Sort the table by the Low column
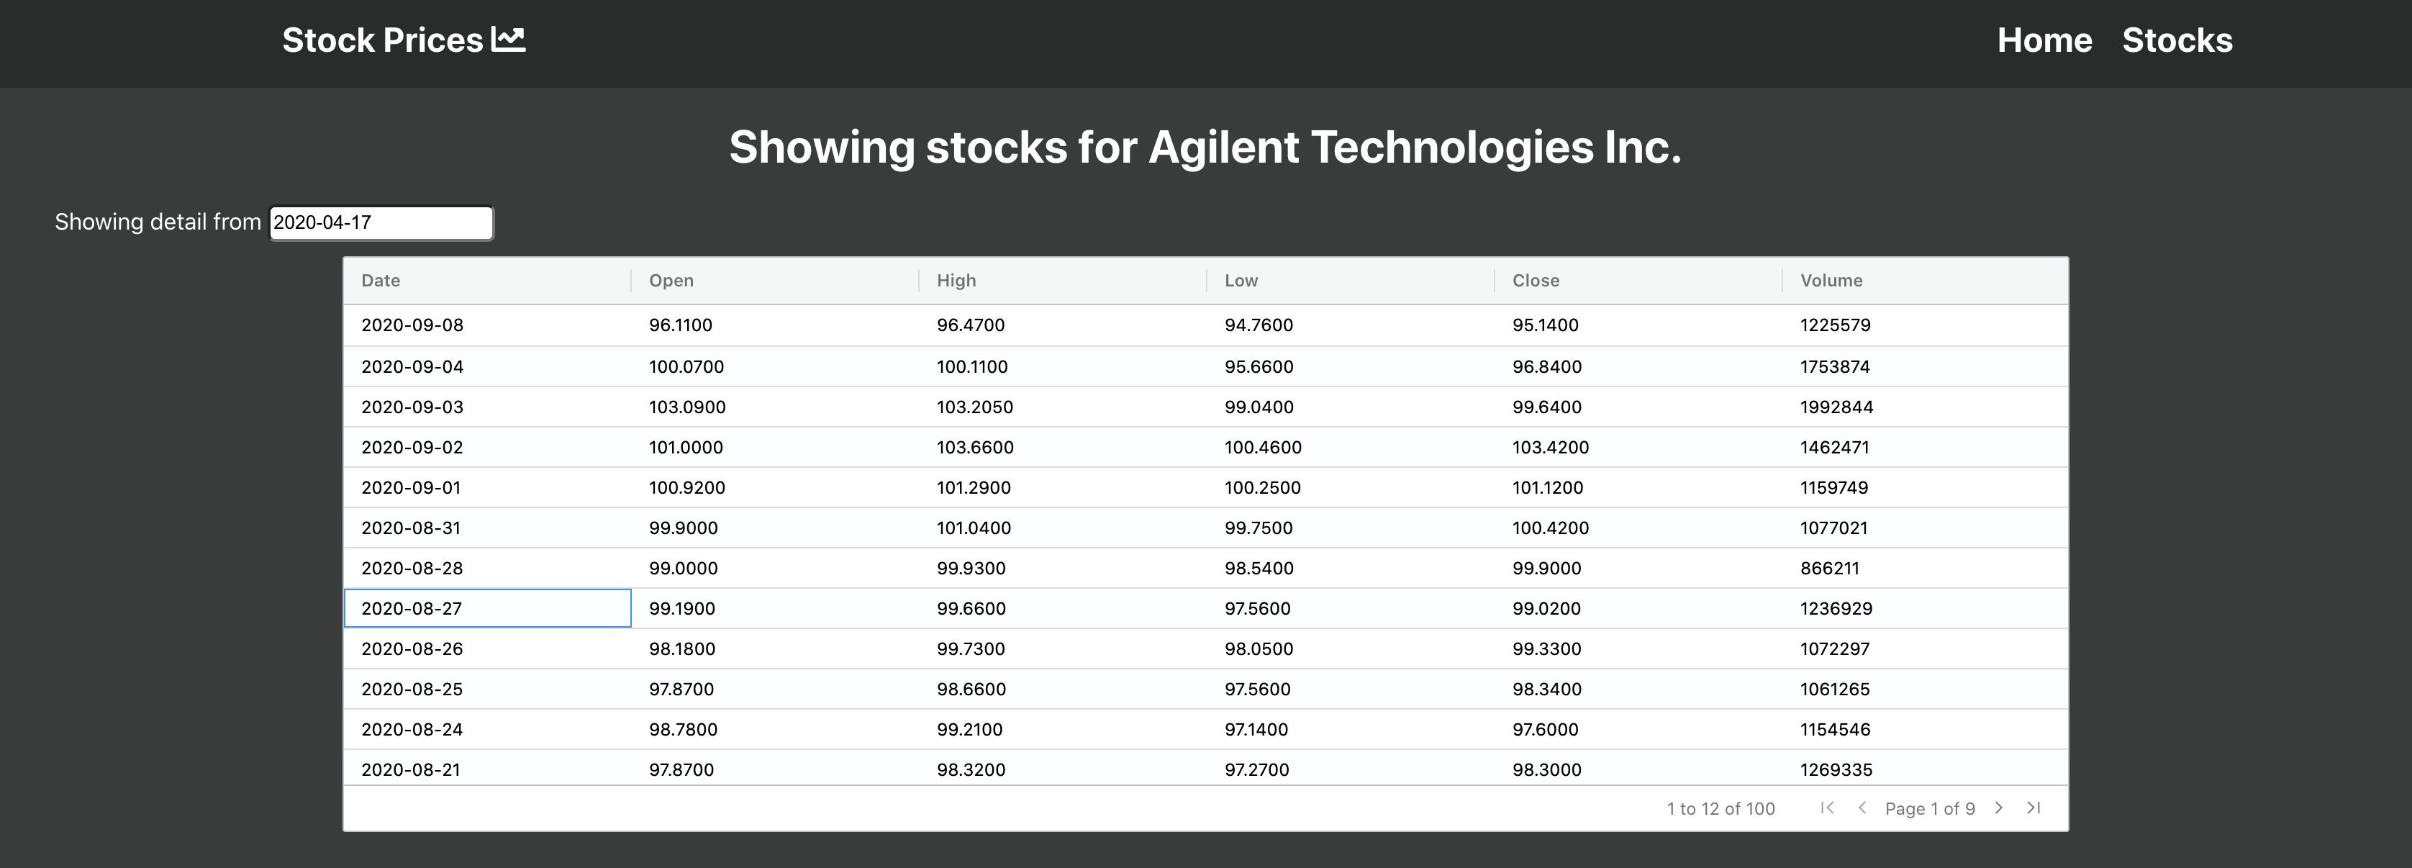This screenshot has height=868, width=2412. [x=1240, y=280]
